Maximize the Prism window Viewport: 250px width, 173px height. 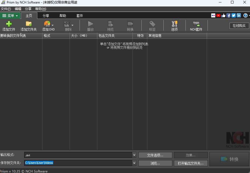click(x=232, y=2)
